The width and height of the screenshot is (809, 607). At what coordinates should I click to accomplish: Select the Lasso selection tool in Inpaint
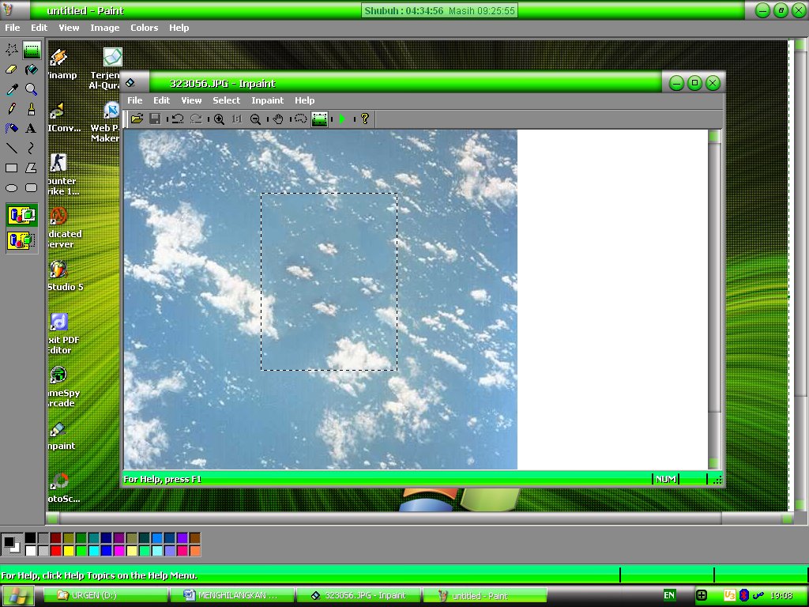300,119
